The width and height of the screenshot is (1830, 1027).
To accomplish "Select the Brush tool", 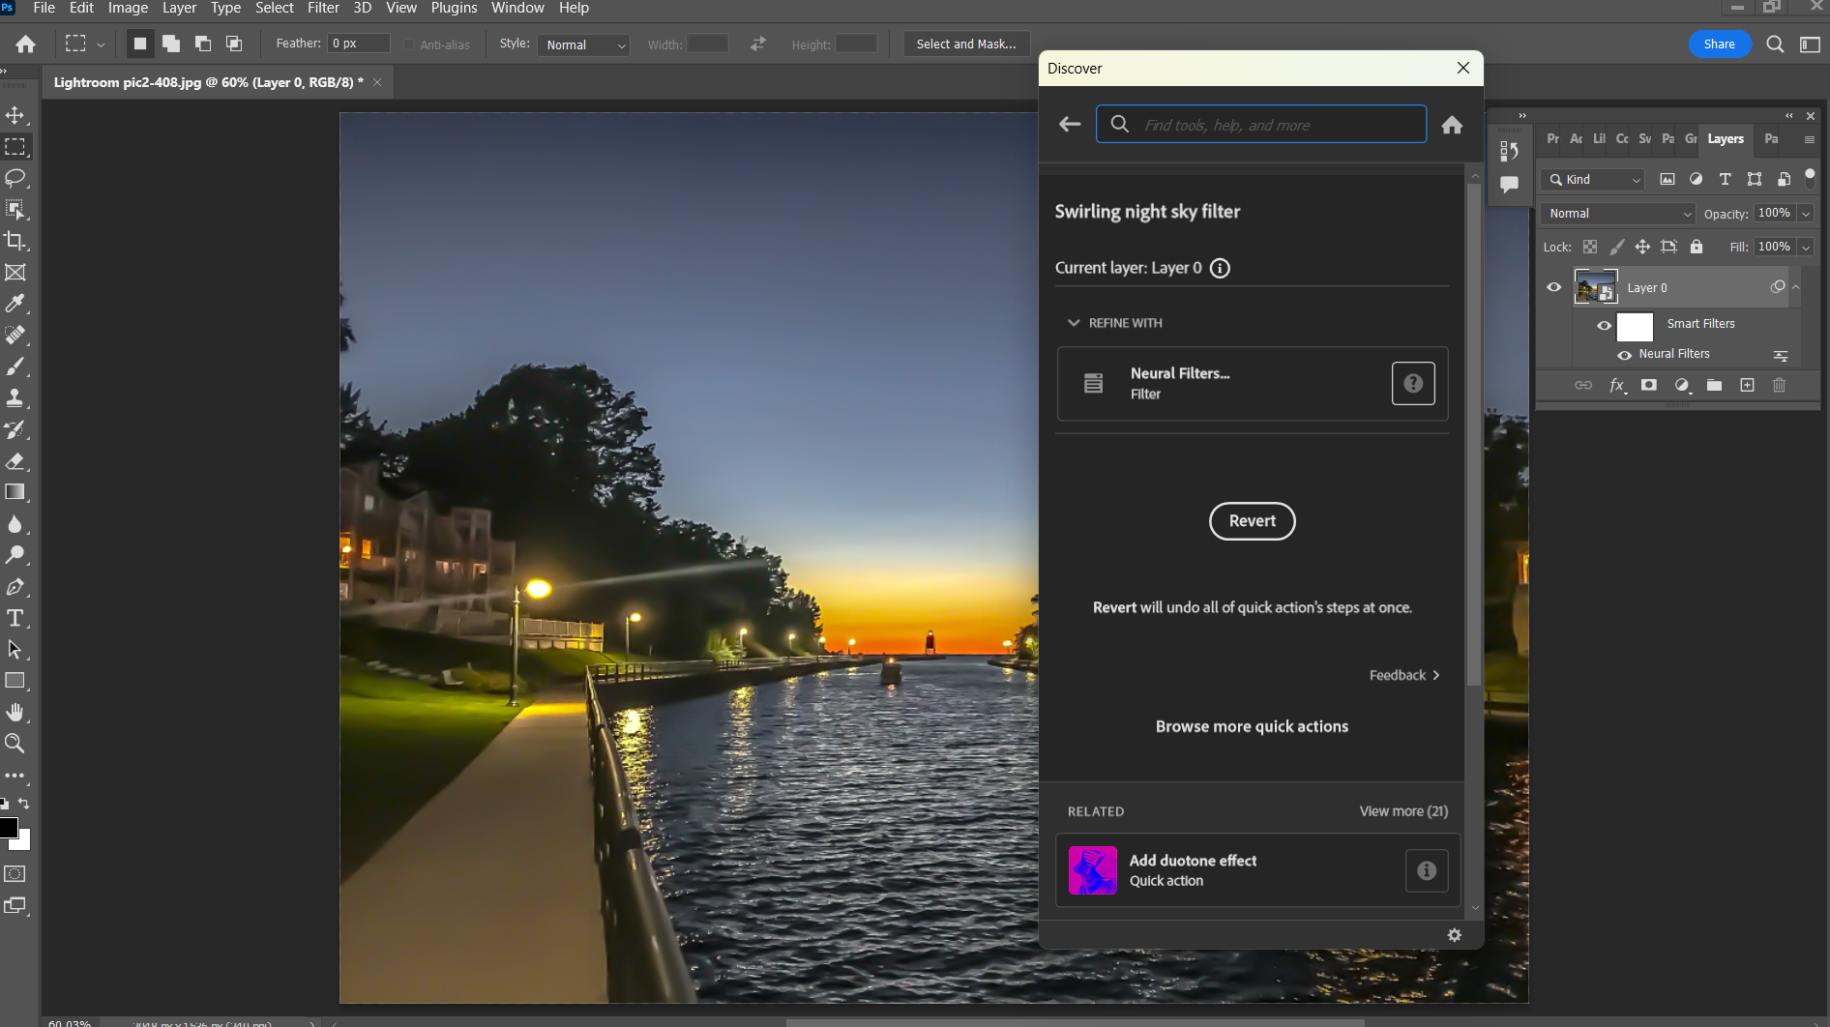I will coord(15,367).
